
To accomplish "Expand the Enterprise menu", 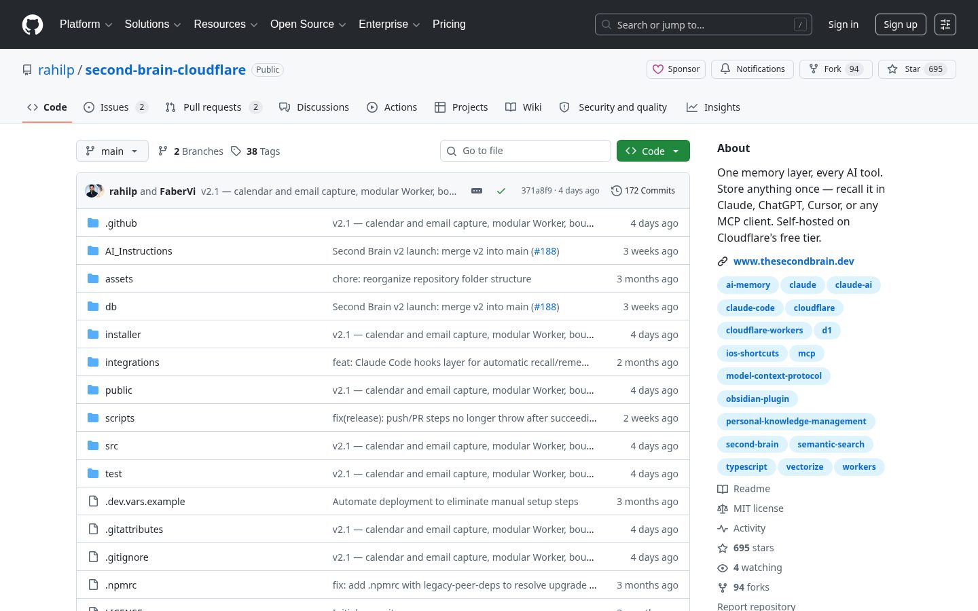I will 389,24.
